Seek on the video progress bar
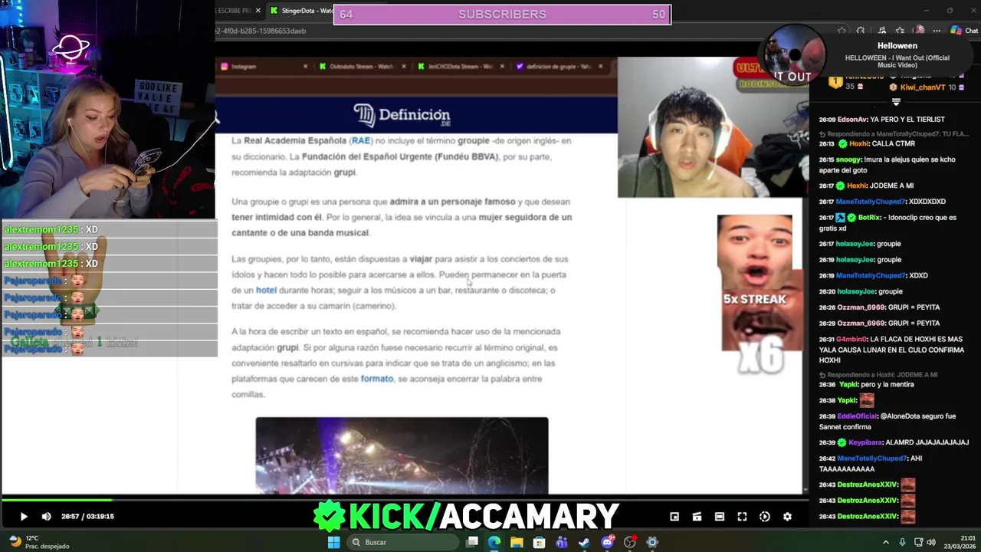The height and width of the screenshot is (552, 981). 404,500
